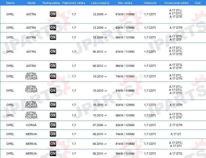Click the Marka column header
Image resolution: width=206 pixels, height=158 pixels.
(10, 3)
